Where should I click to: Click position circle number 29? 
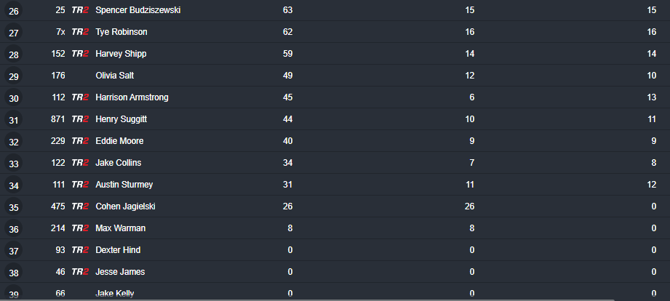tap(14, 76)
